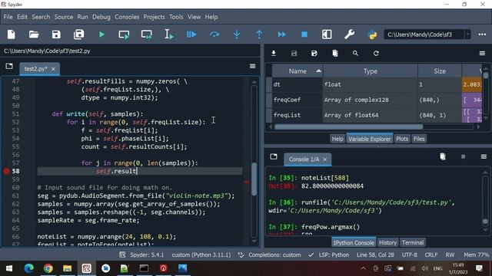Switch to the Terminal tab
The height and width of the screenshot is (276, 492).
click(x=413, y=242)
